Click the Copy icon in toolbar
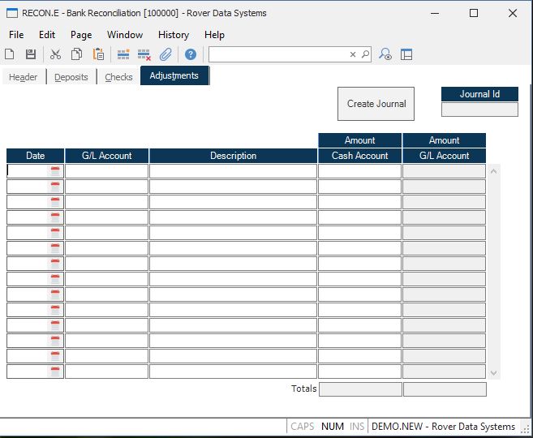The width and height of the screenshot is (533, 438). coord(76,54)
